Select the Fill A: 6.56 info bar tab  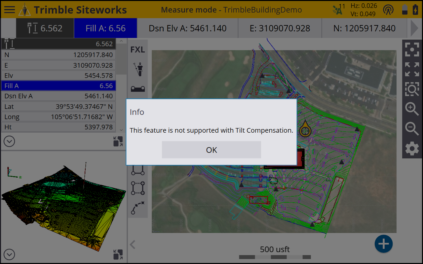[x=105, y=28]
